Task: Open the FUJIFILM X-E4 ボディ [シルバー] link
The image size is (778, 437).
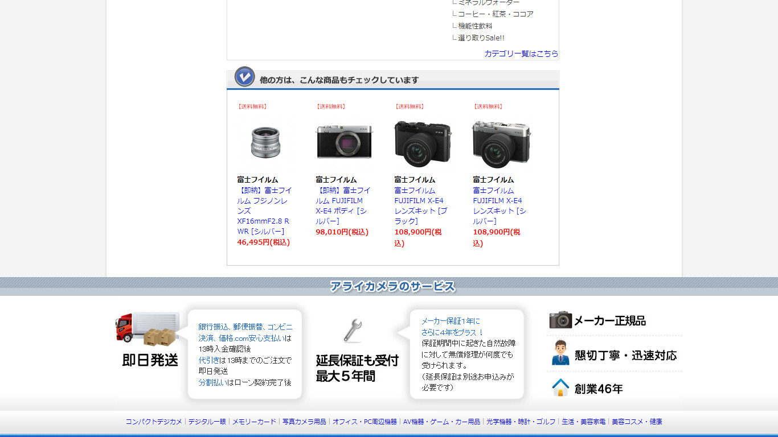Action: click(343, 205)
